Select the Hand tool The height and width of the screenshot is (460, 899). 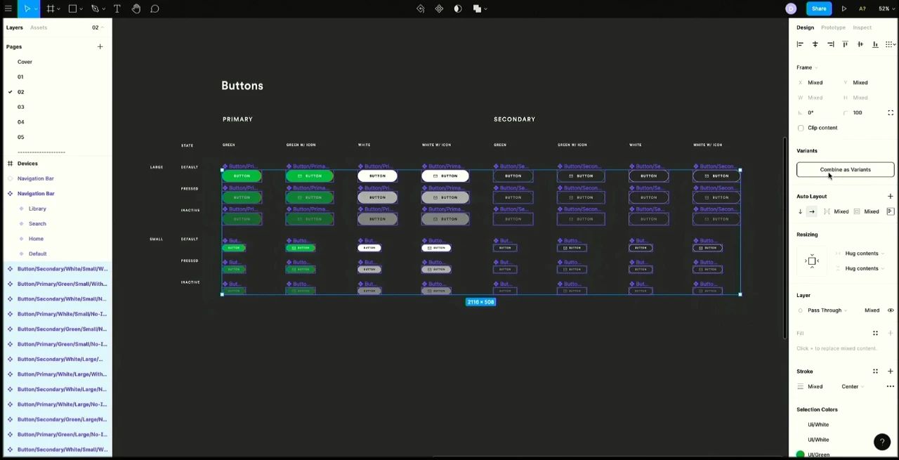(x=136, y=8)
